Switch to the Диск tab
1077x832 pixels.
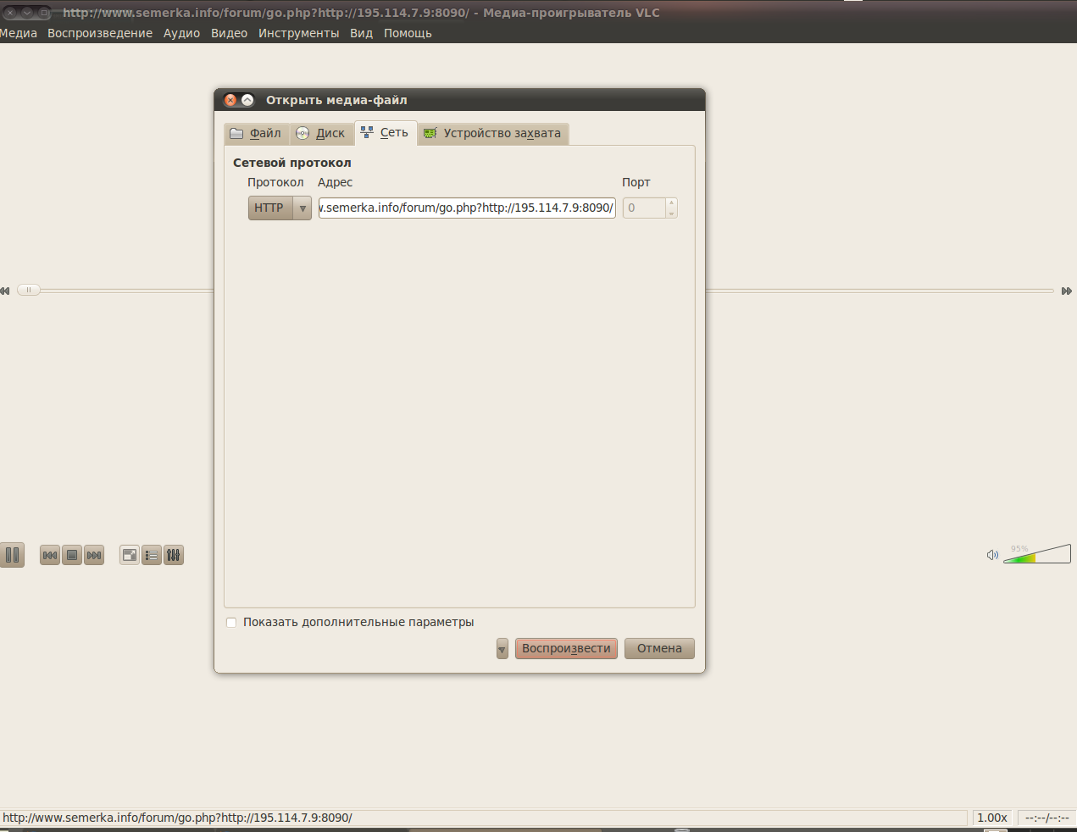[320, 133]
